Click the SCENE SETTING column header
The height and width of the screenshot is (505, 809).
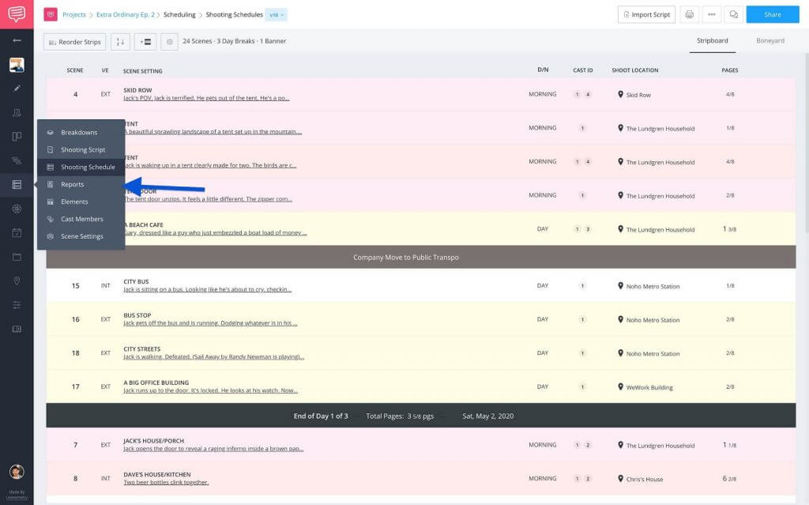pyautogui.click(x=143, y=71)
